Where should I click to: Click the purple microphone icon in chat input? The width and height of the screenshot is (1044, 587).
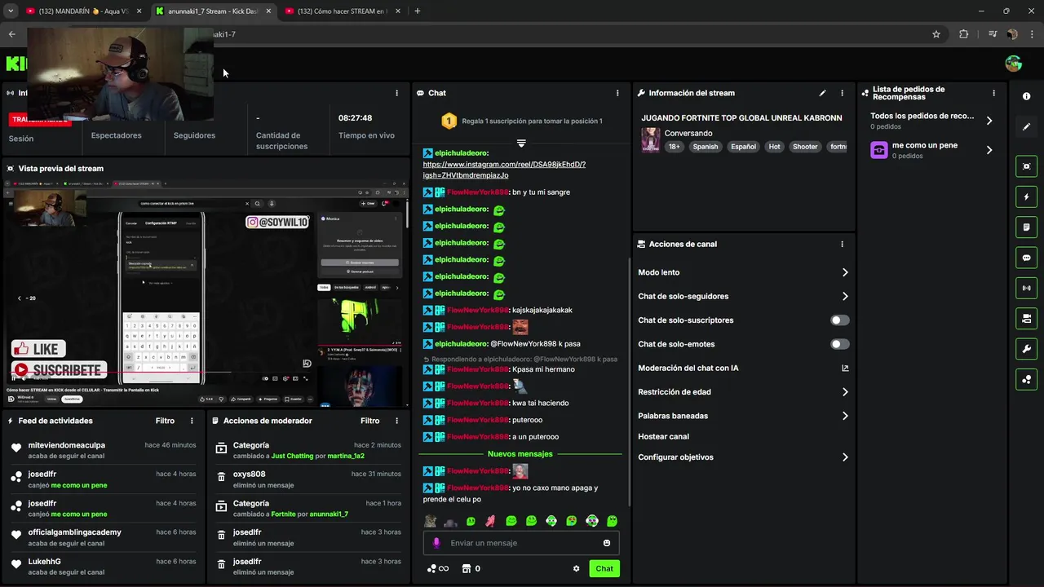coord(436,543)
